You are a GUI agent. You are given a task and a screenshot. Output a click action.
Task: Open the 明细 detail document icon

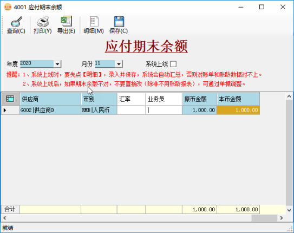pyautogui.click(x=94, y=21)
